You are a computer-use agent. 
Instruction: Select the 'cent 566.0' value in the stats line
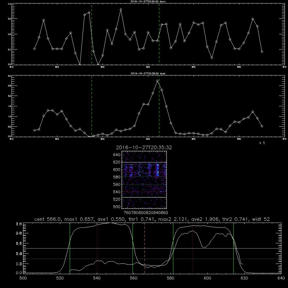click(48, 219)
